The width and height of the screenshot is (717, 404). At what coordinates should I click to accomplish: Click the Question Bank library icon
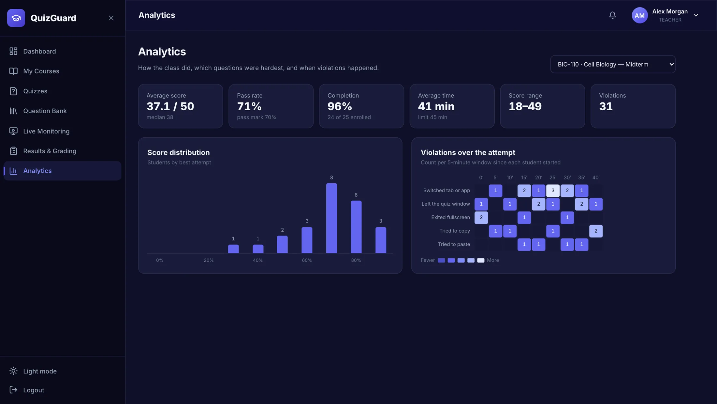pos(13,111)
